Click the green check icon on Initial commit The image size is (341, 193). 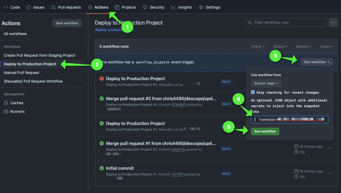pos(101,168)
